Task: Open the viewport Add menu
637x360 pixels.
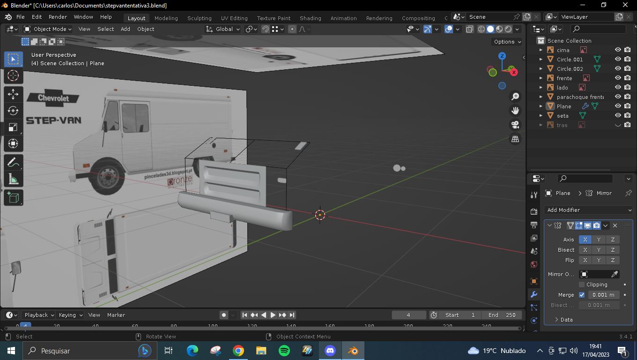Action: click(x=126, y=29)
